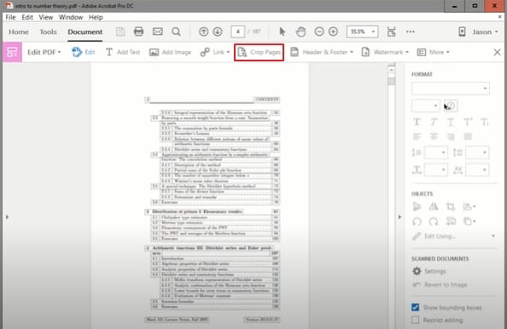Open the line spacing dropdown
This screenshot has width=507, height=329.
pyautogui.click(x=435, y=153)
